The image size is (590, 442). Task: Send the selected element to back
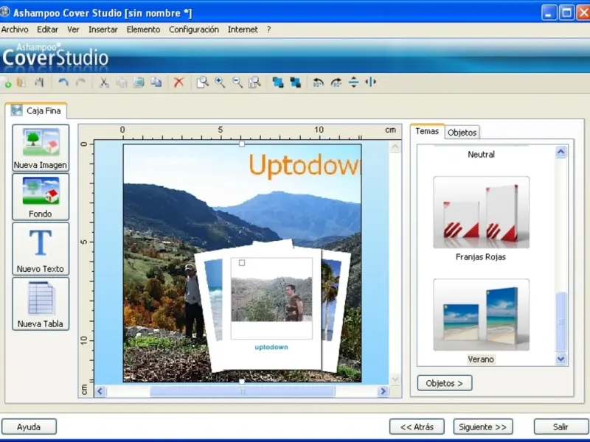[x=296, y=83]
